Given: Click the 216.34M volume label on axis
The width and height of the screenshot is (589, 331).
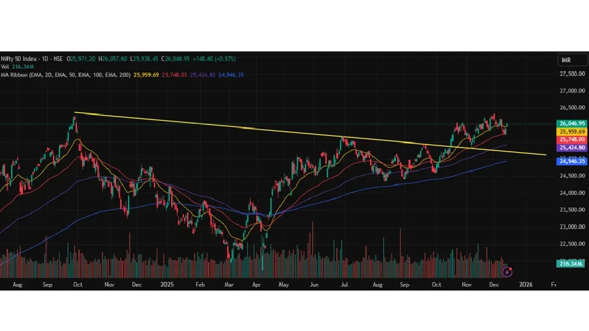Looking at the screenshot, I should tap(572, 263).
